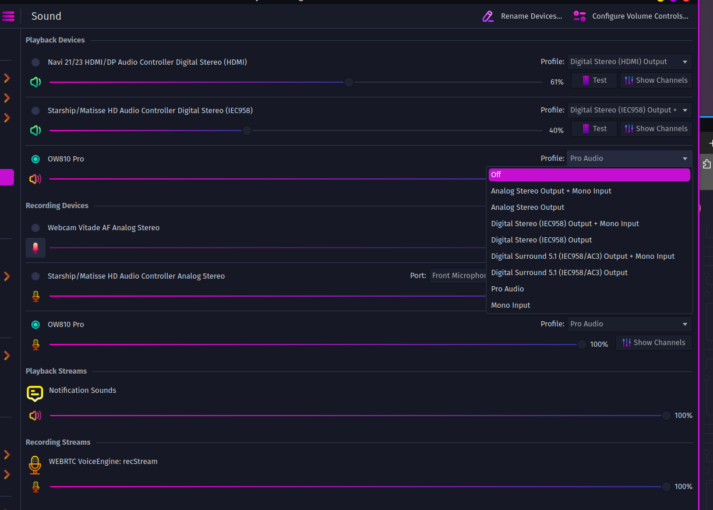This screenshot has width=713, height=510.
Task: Select Pro Audio in profile list
Action: 589,289
